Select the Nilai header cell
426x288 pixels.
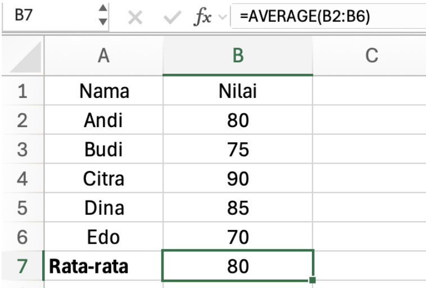(238, 91)
